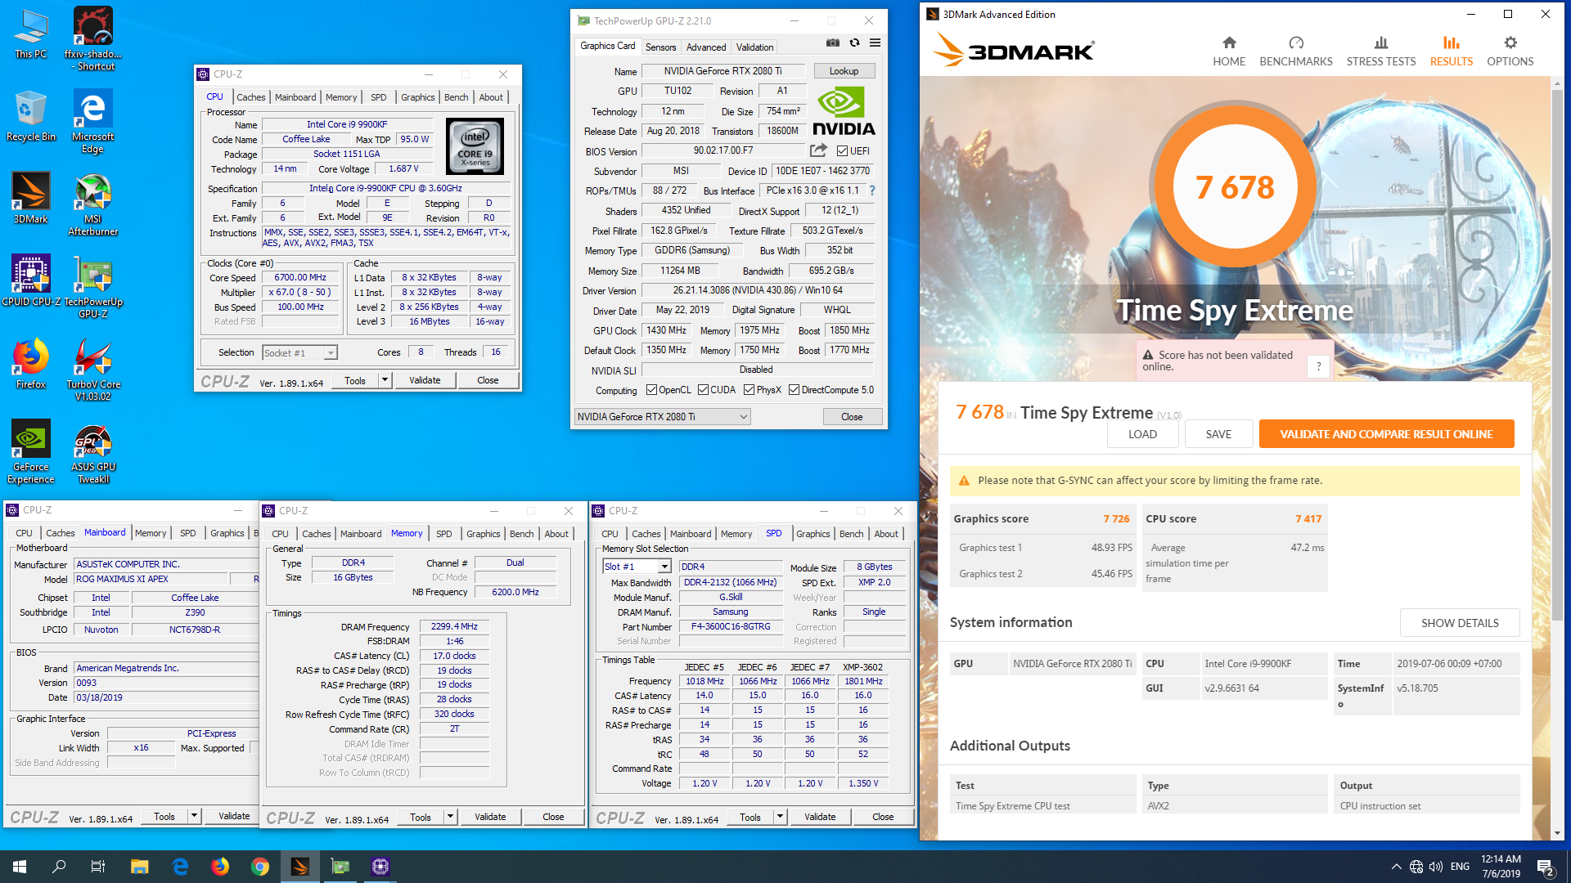Screen dimensions: 1571x883
Task: Select SPD tab in Memory CPU-Z window
Action: [x=443, y=534]
